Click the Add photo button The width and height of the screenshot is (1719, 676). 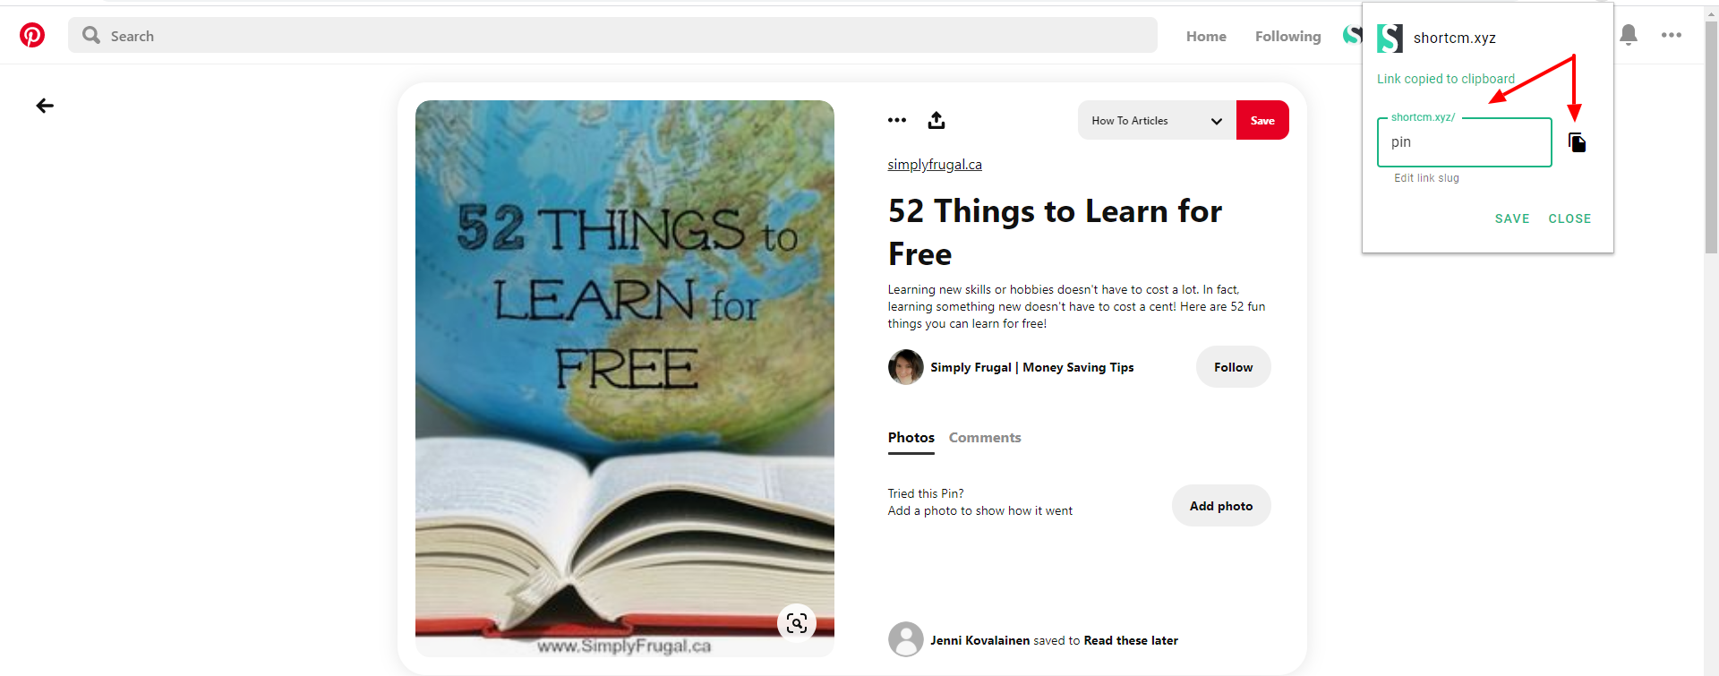[x=1220, y=506]
